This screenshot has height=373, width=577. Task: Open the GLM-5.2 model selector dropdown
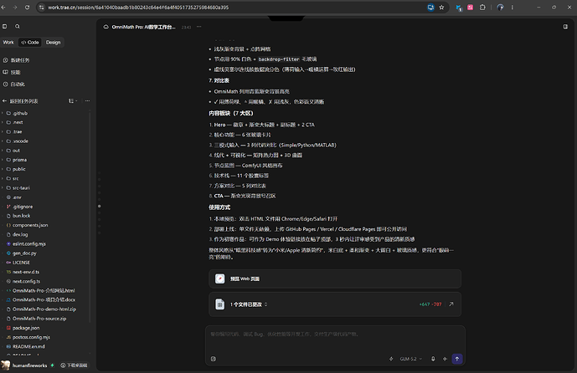tap(410, 359)
